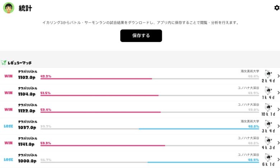This screenshot has width=280, height=168.
Task: Open the WIN result with 1122.0p
Action: (x=8, y=109)
